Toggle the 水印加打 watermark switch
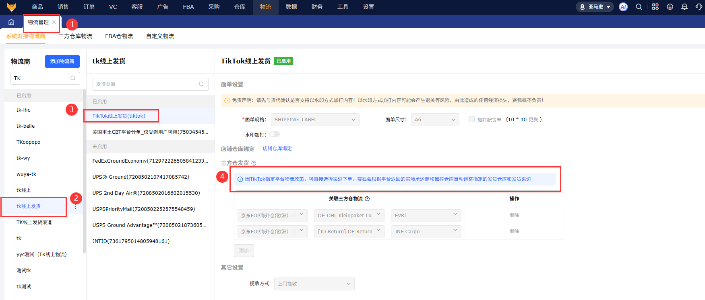 [x=275, y=134]
